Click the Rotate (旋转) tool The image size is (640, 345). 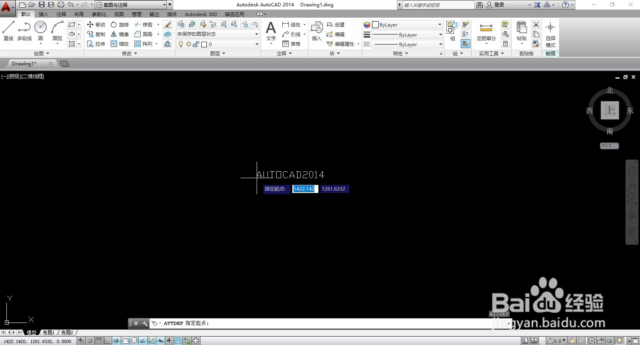tap(119, 24)
